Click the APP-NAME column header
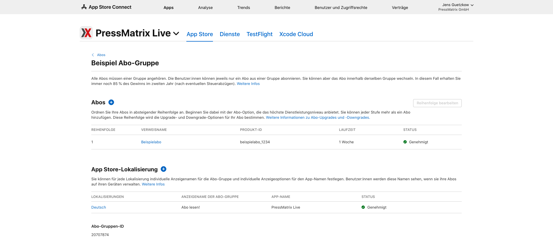Screen dimensions: 553x245 point(281,197)
